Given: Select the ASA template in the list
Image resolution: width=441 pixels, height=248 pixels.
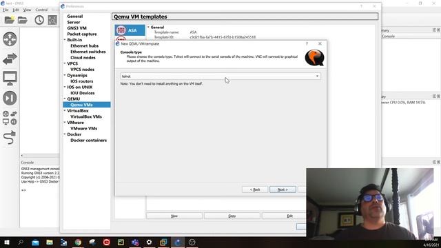Looking at the screenshot, I should (130, 30).
